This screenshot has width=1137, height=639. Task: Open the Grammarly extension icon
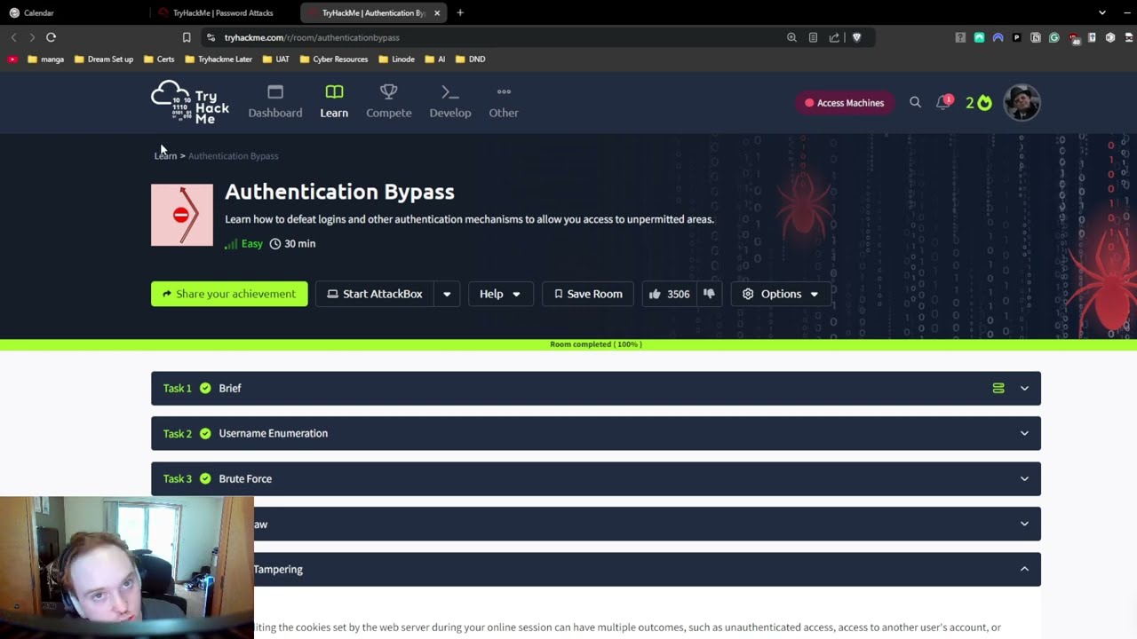click(x=1054, y=37)
